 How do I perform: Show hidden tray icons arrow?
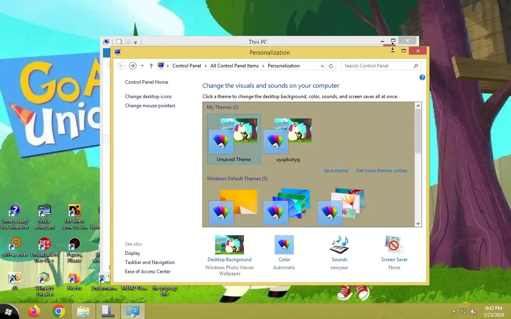click(454, 311)
